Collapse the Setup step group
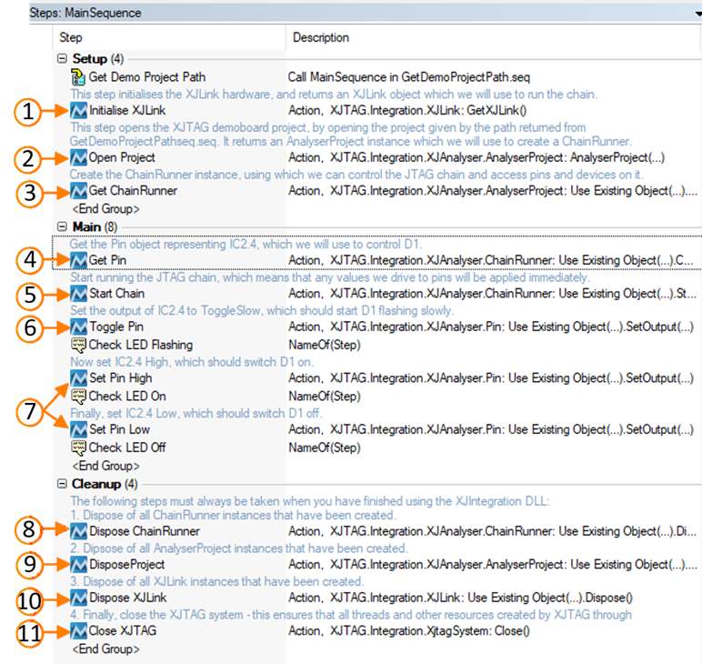 click(x=62, y=59)
